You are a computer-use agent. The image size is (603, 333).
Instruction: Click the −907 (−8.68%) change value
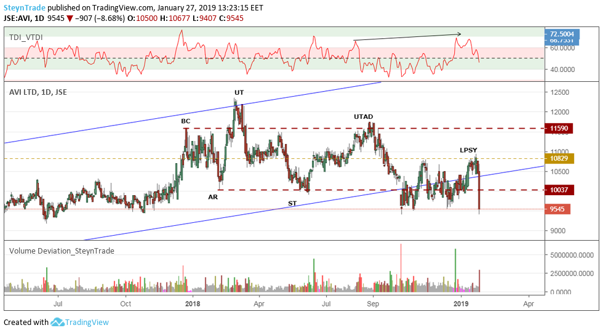tap(100, 18)
